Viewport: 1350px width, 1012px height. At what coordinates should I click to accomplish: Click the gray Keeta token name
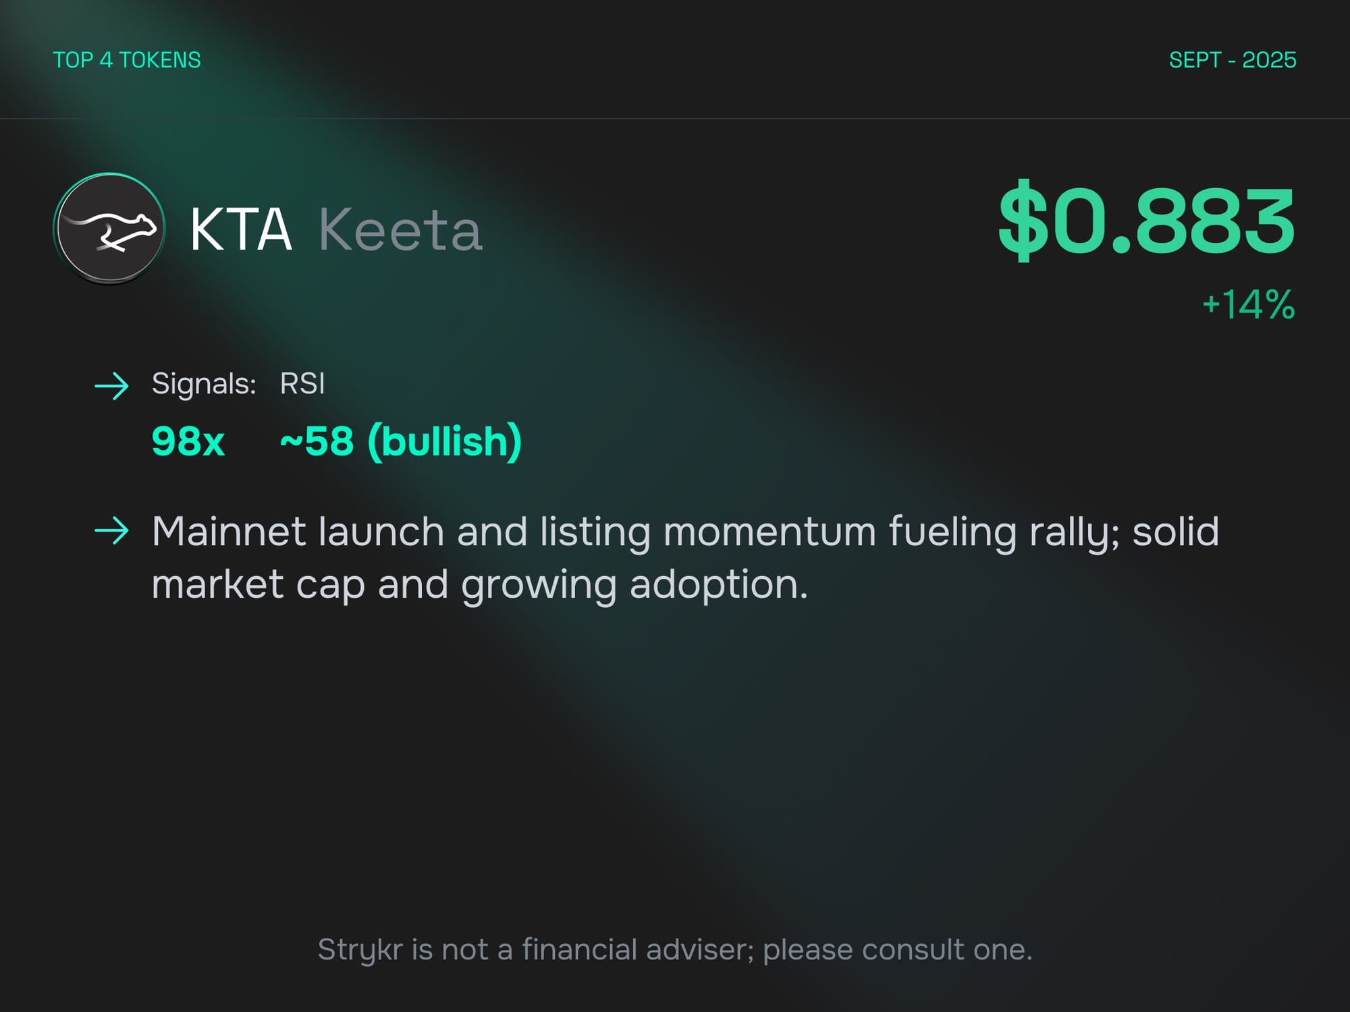pyautogui.click(x=400, y=230)
